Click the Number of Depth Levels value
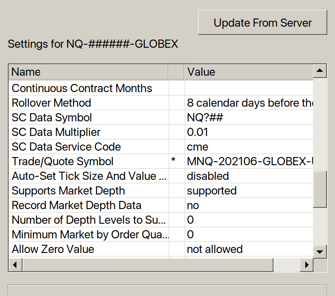This screenshot has height=296, width=335. [248, 220]
